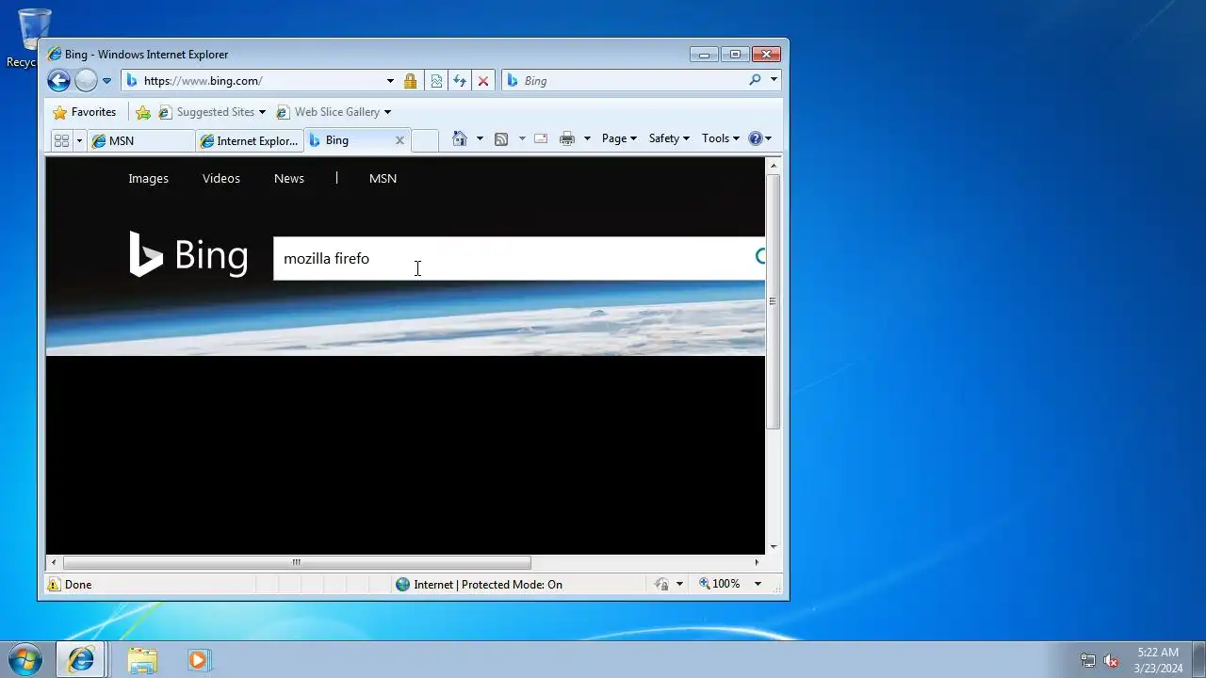Open the Recycle Bin desktop icon
The width and height of the screenshot is (1206, 678).
[x=34, y=38]
